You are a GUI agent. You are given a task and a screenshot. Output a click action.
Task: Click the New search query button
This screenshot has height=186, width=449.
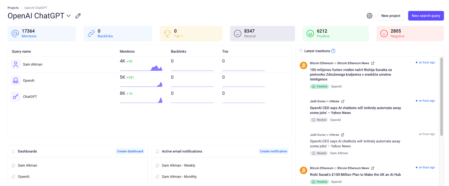[426, 16]
